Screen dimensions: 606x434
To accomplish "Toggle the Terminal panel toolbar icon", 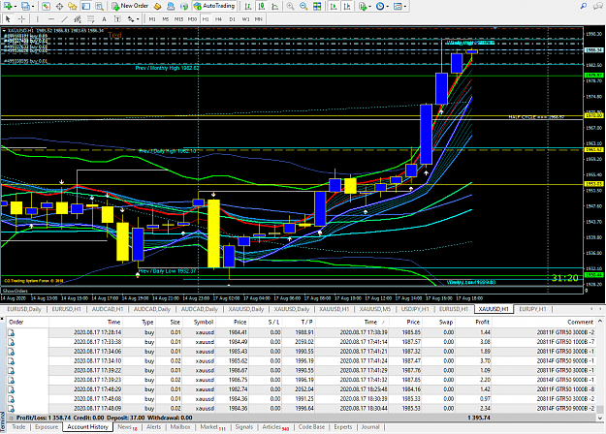I will (x=85, y=6).
